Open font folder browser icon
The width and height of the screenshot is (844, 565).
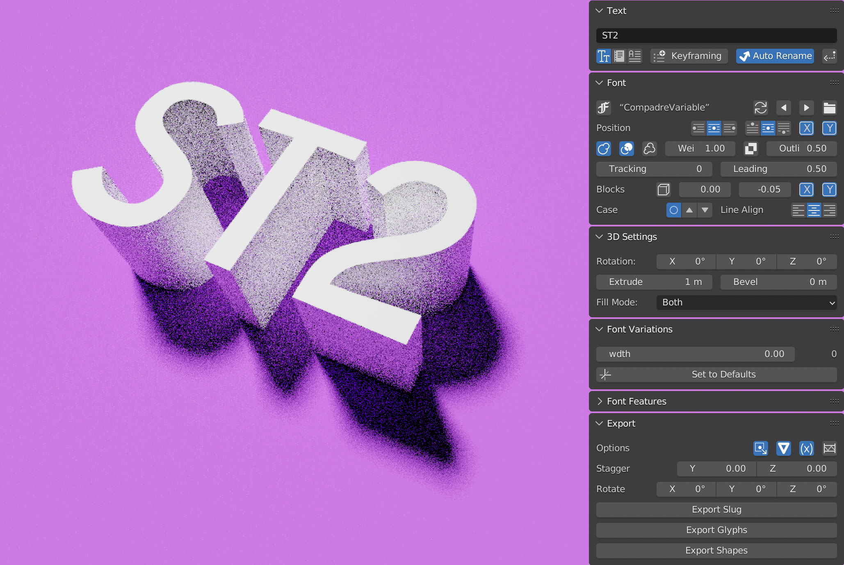click(829, 108)
